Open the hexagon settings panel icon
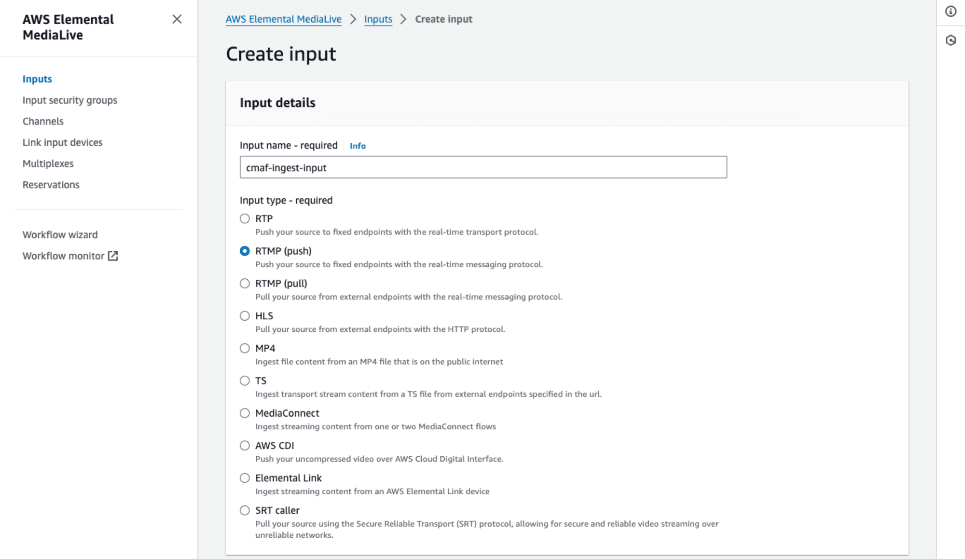This screenshot has height=559, width=965. coord(951,41)
